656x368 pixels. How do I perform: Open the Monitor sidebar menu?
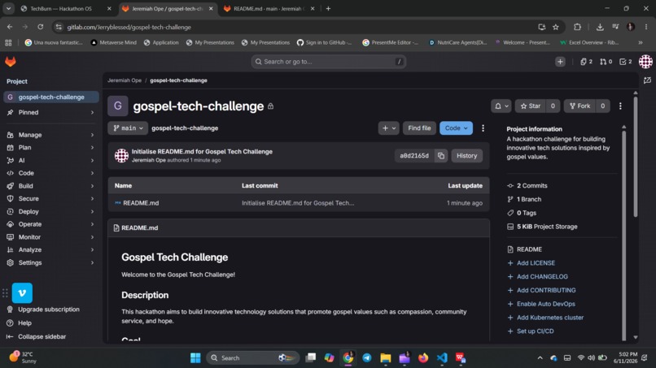pos(50,237)
